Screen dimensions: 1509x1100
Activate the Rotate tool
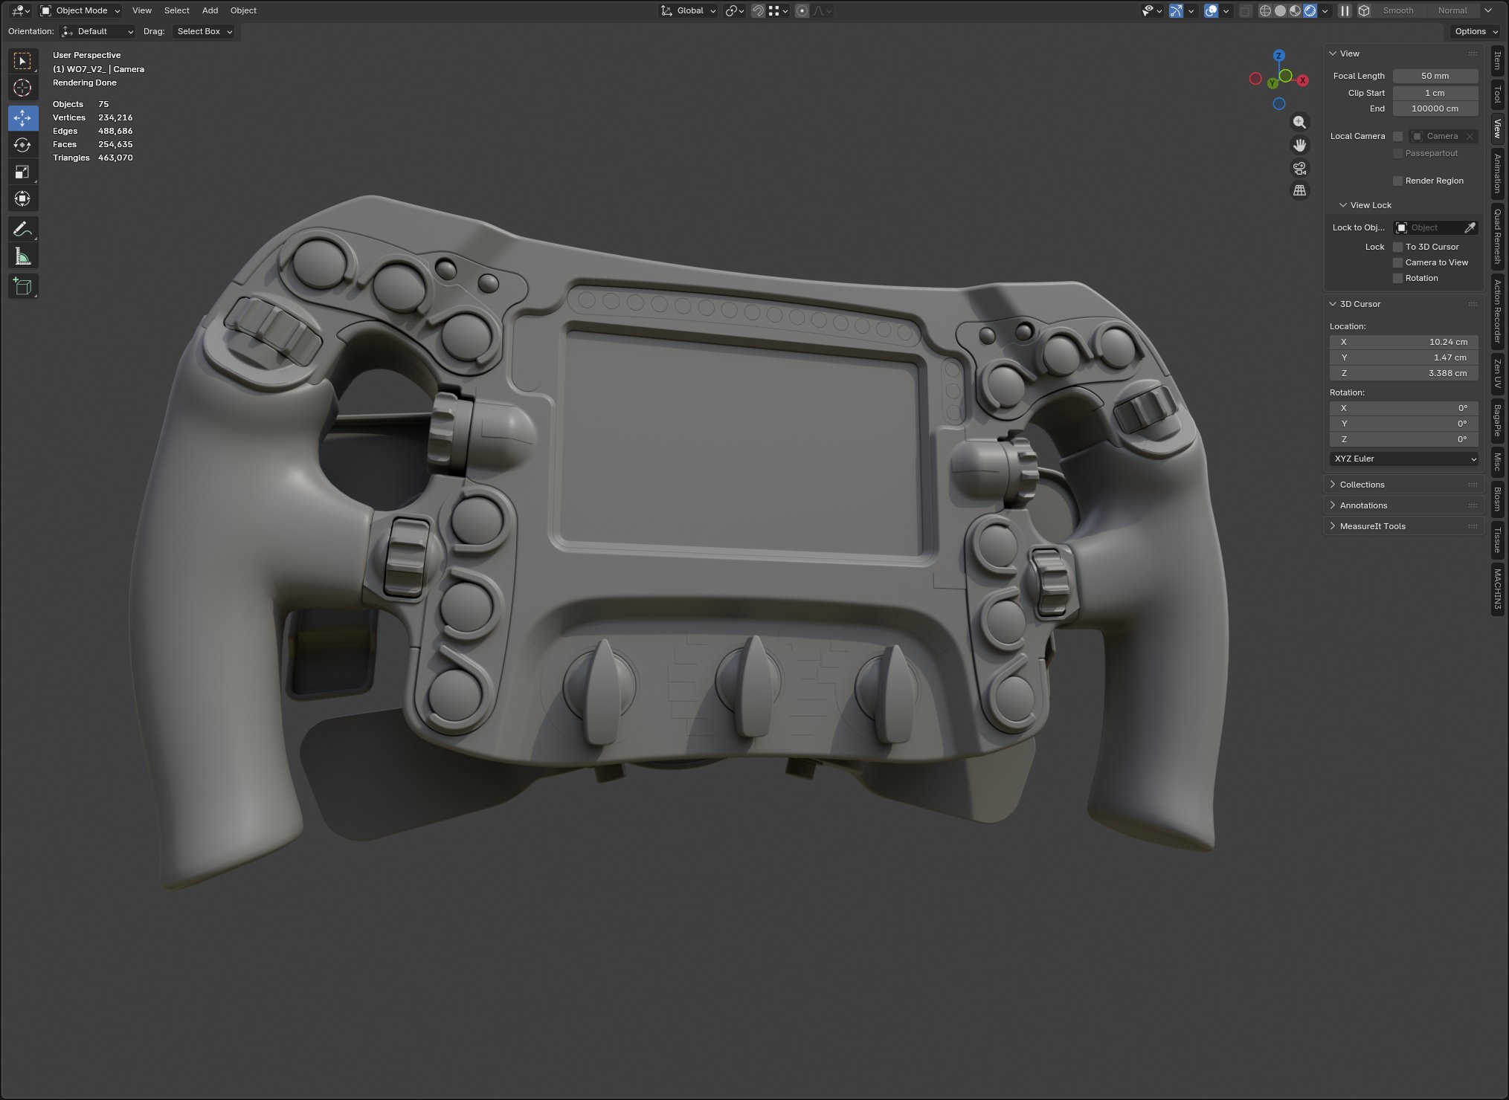point(22,145)
